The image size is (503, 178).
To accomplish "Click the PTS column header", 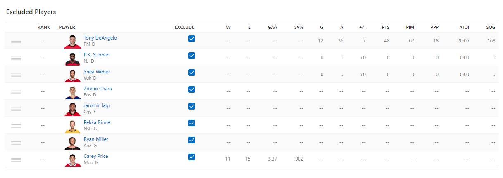I will coord(386,28).
